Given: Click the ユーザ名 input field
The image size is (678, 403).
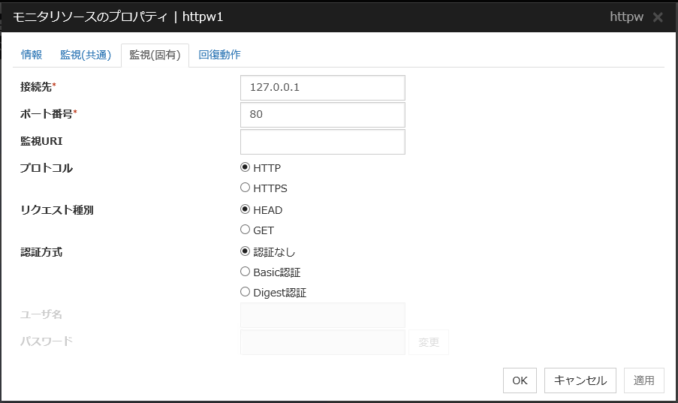Looking at the screenshot, I should [x=322, y=315].
